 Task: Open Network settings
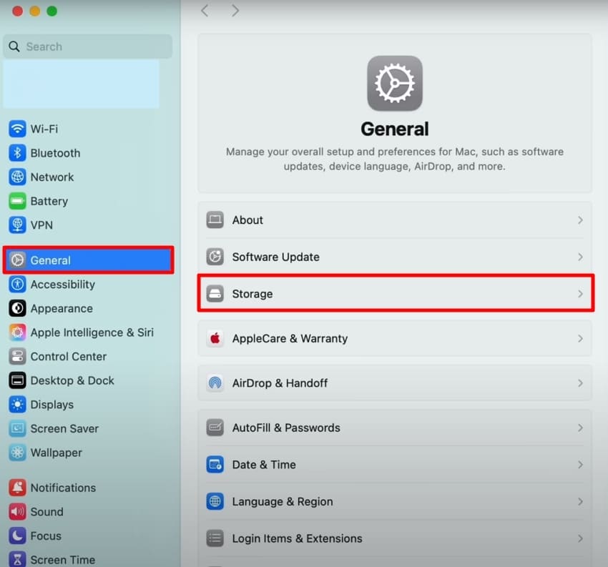tap(17, 177)
